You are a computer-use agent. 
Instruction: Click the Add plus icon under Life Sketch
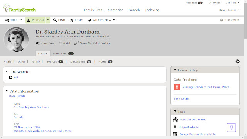coord(11,77)
